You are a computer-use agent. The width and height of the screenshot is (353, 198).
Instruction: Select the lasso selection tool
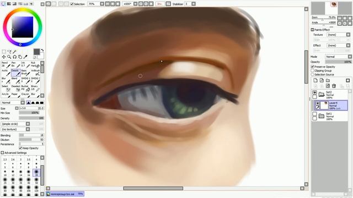pyautogui.click(x=9, y=52)
